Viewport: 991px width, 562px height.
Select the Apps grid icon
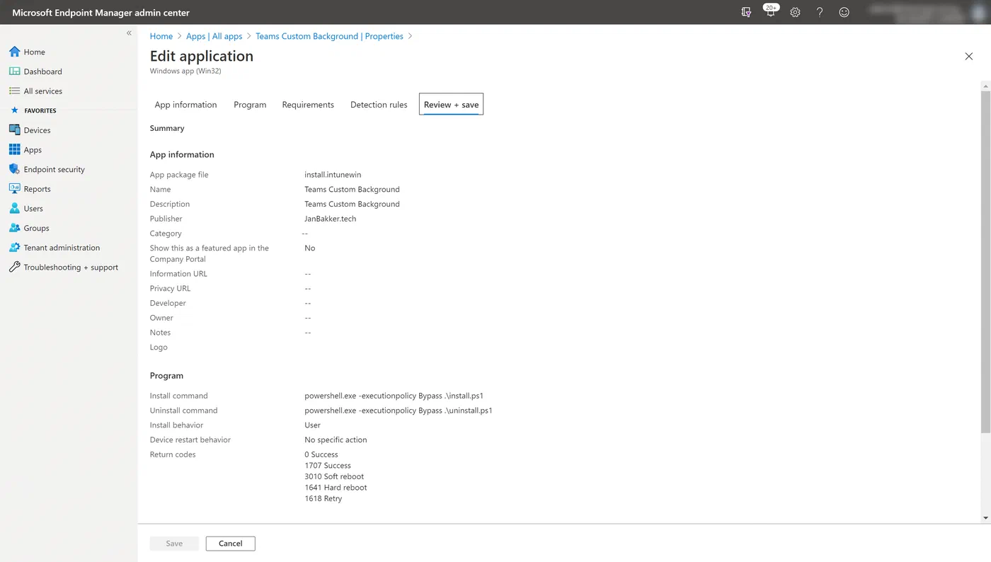coord(14,150)
